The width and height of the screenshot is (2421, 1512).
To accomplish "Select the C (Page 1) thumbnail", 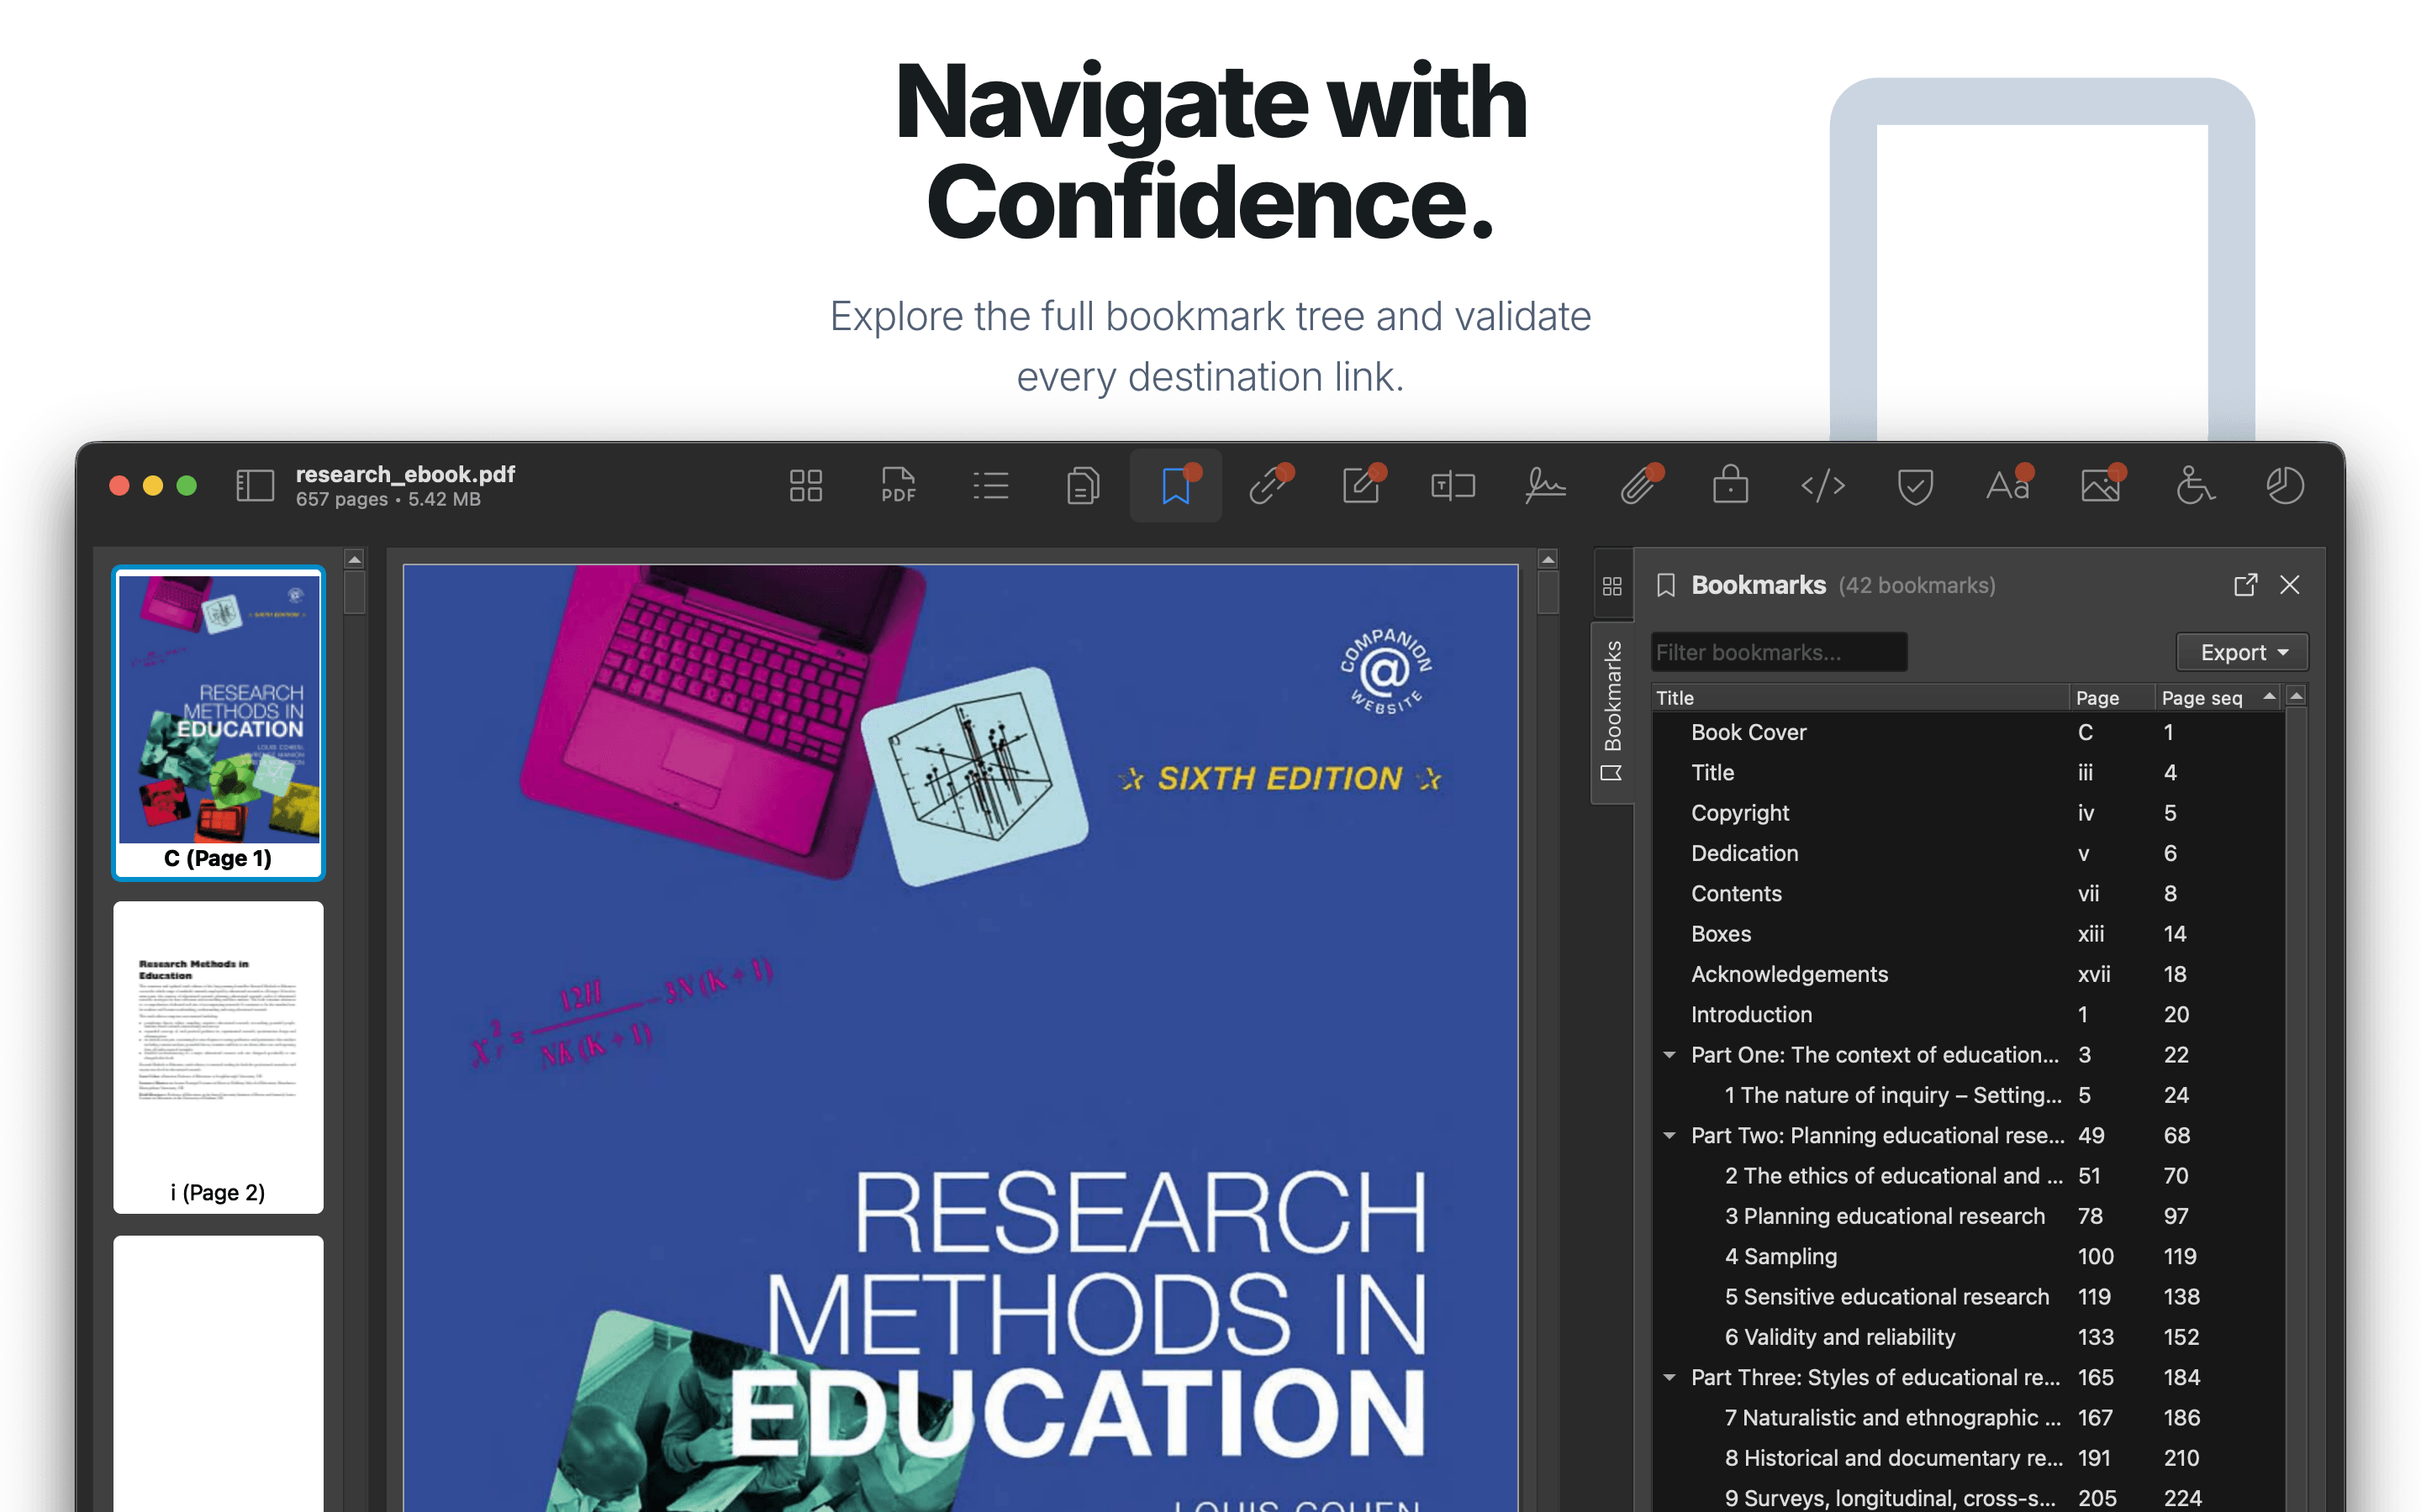I will tap(218, 723).
